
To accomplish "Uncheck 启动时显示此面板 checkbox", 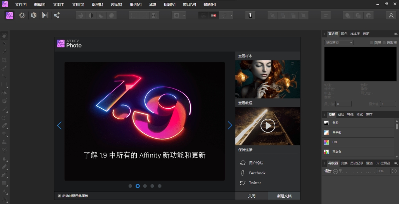I will coord(59,196).
